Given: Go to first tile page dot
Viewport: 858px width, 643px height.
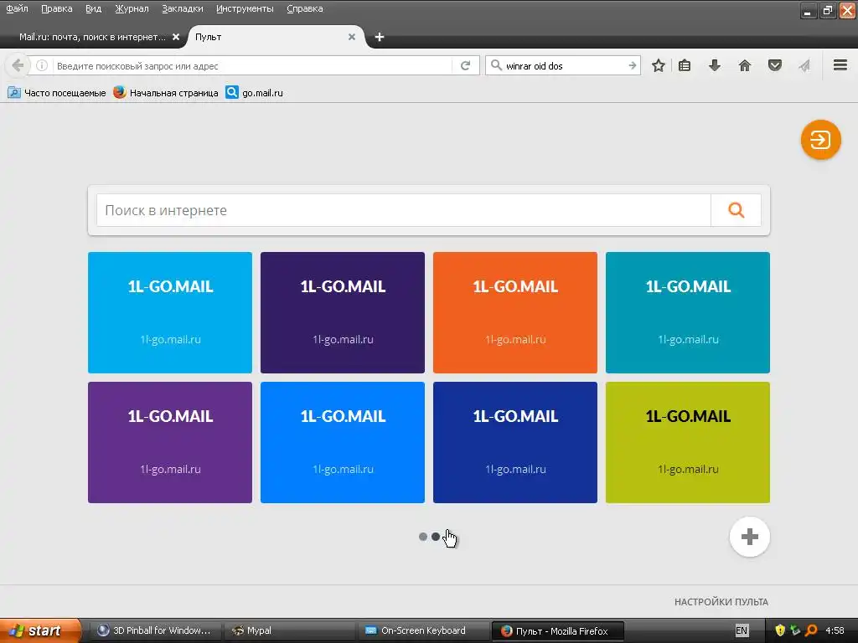Looking at the screenshot, I should [423, 537].
